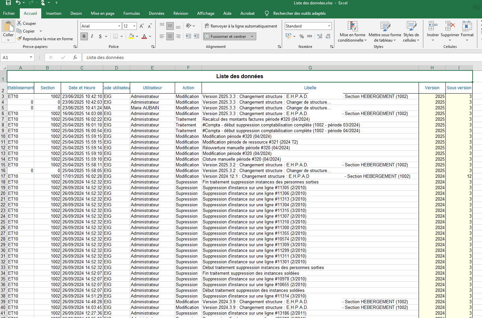Open Mise en forme conditionnelle
Image resolution: width=482 pixels, height=318 pixels.
coord(352,32)
